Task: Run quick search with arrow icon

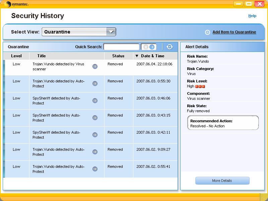Action: pos(152,47)
